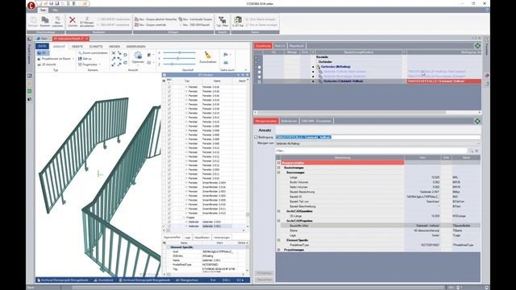516x290 pixels.
Task: Click the Bedingung formula input field
Action: pos(378,137)
